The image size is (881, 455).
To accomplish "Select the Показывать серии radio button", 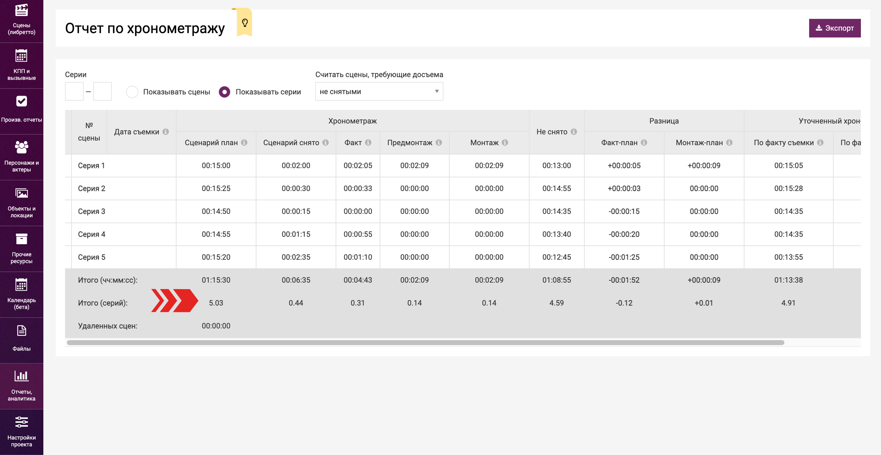I will 225,92.
